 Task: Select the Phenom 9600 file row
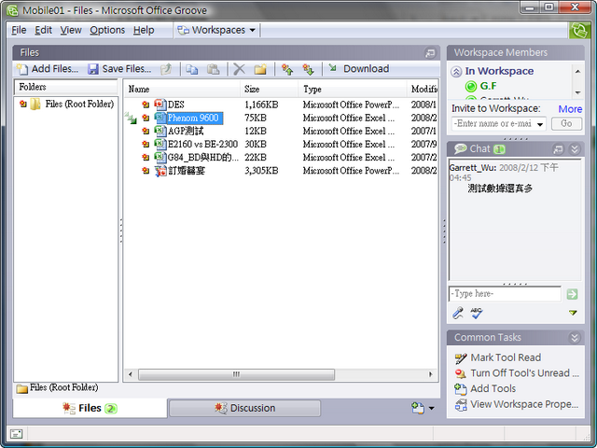pyautogui.click(x=282, y=119)
